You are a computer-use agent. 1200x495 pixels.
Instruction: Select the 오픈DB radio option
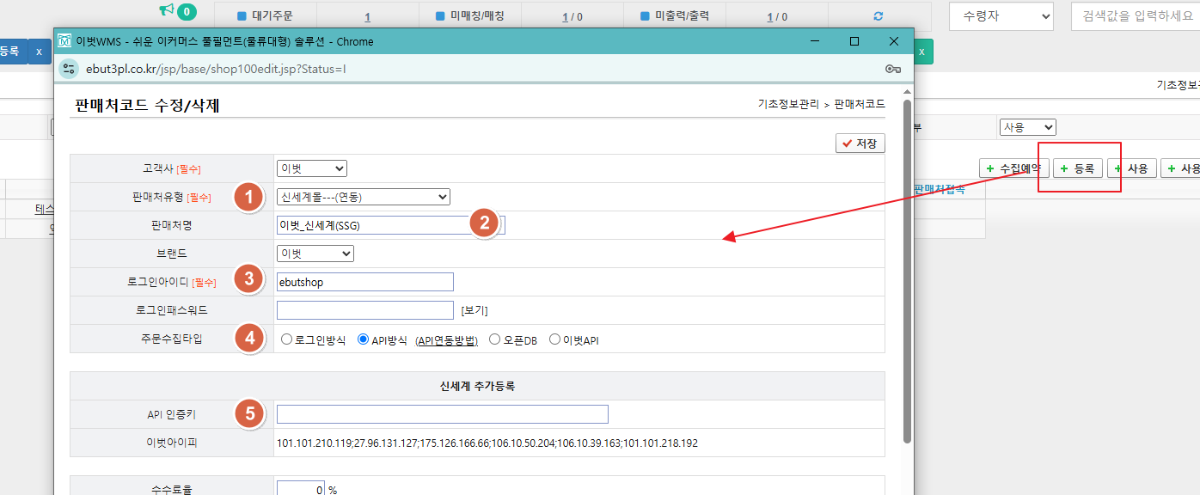(x=495, y=339)
